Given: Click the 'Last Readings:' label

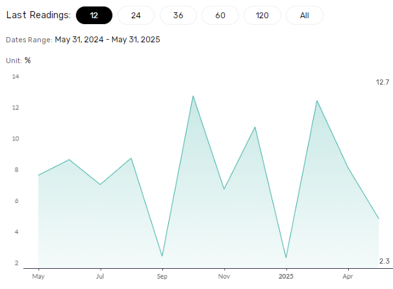Looking at the screenshot, I should 38,15.
